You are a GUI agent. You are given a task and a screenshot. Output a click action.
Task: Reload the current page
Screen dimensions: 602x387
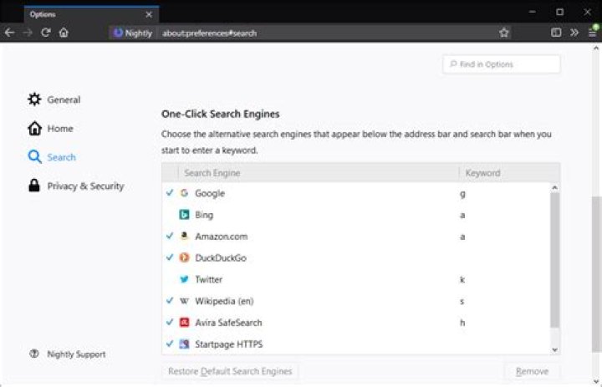tap(46, 33)
